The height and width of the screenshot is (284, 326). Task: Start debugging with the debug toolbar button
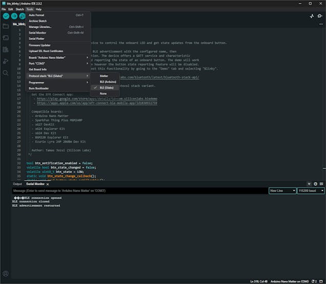pyautogui.click(x=22, y=16)
